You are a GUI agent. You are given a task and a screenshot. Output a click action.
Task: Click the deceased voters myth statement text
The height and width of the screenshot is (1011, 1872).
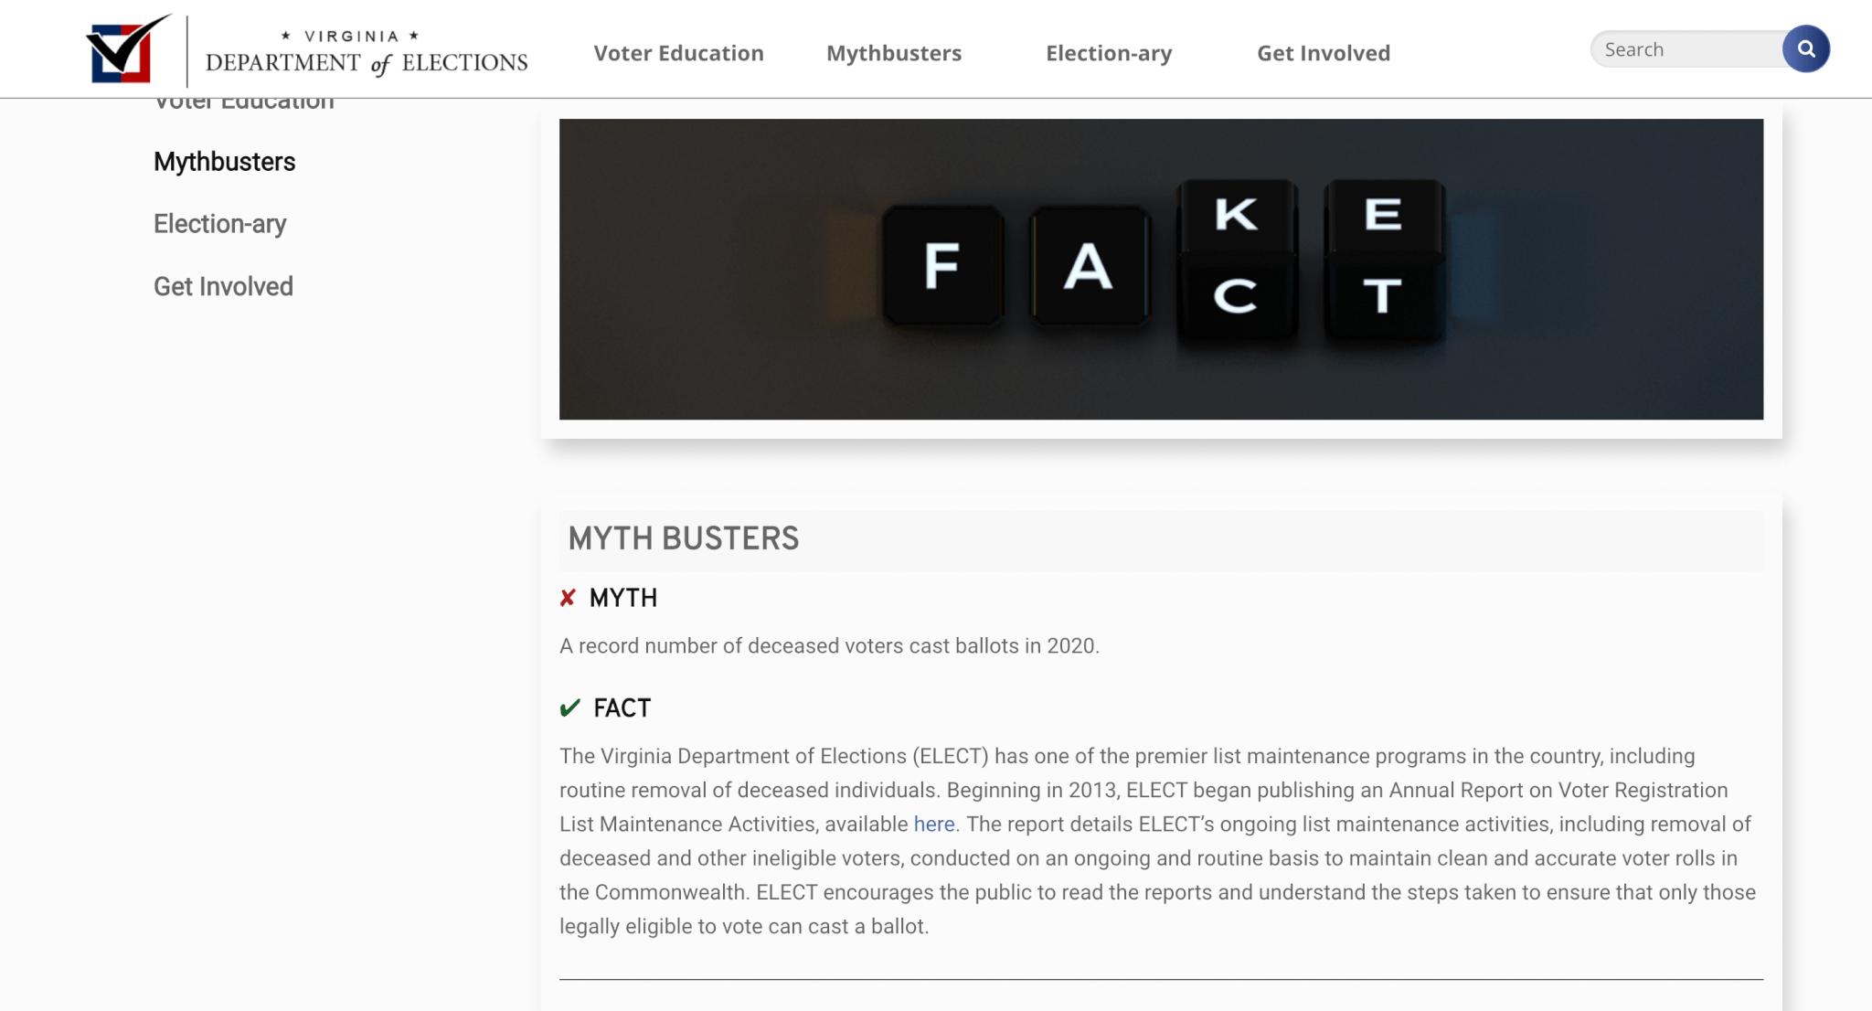[x=829, y=646]
